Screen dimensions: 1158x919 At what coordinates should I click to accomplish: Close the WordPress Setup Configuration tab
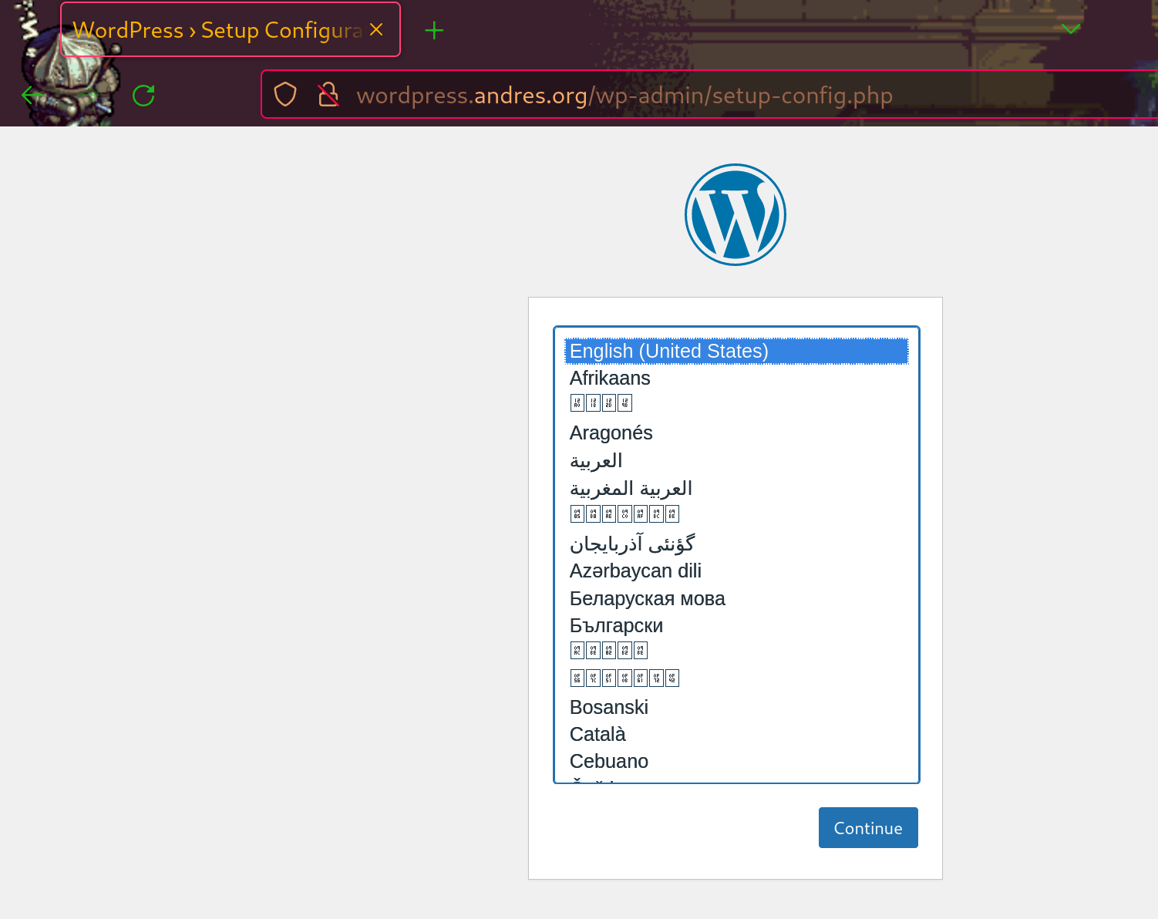pyautogui.click(x=376, y=29)
